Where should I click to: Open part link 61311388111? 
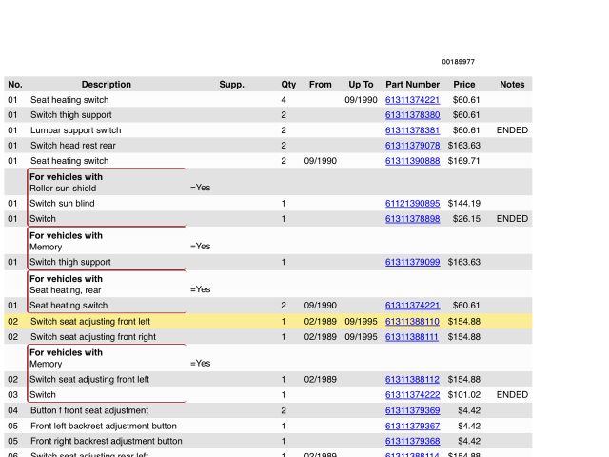point(412,337)
